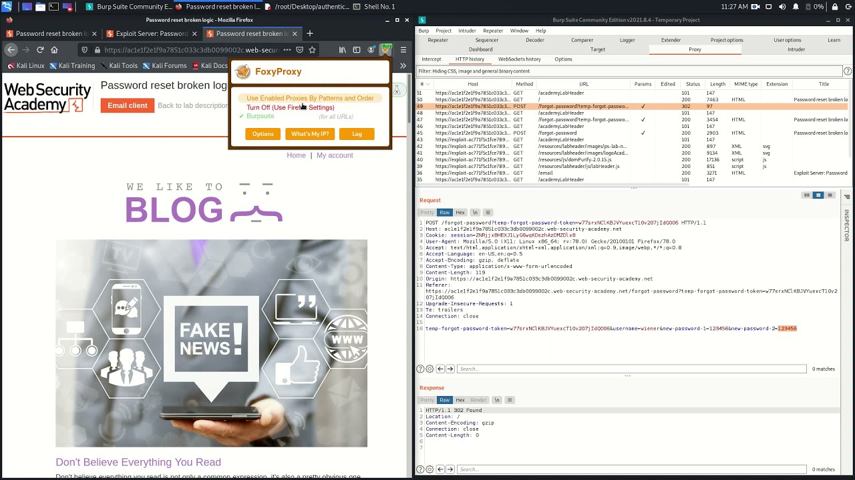
Task: Go to the previous request search match
Action: point(440,369)
